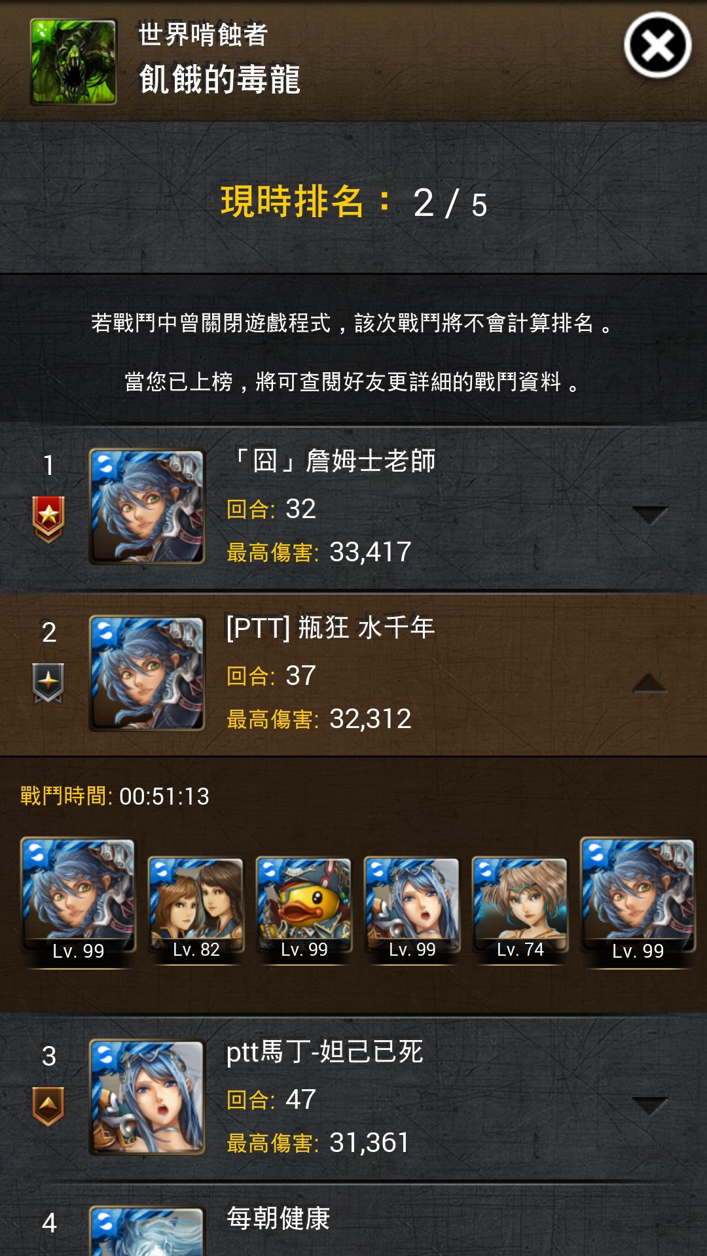The width and height of the screenshot is (707, 1256).
Task: Tap the current ranking 2 / 5 header
Action: [353, 202]
